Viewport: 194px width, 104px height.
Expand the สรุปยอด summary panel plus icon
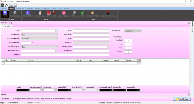click(189, 94)
